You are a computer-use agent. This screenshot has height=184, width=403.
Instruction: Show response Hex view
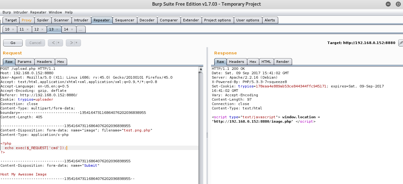point(253,62)
